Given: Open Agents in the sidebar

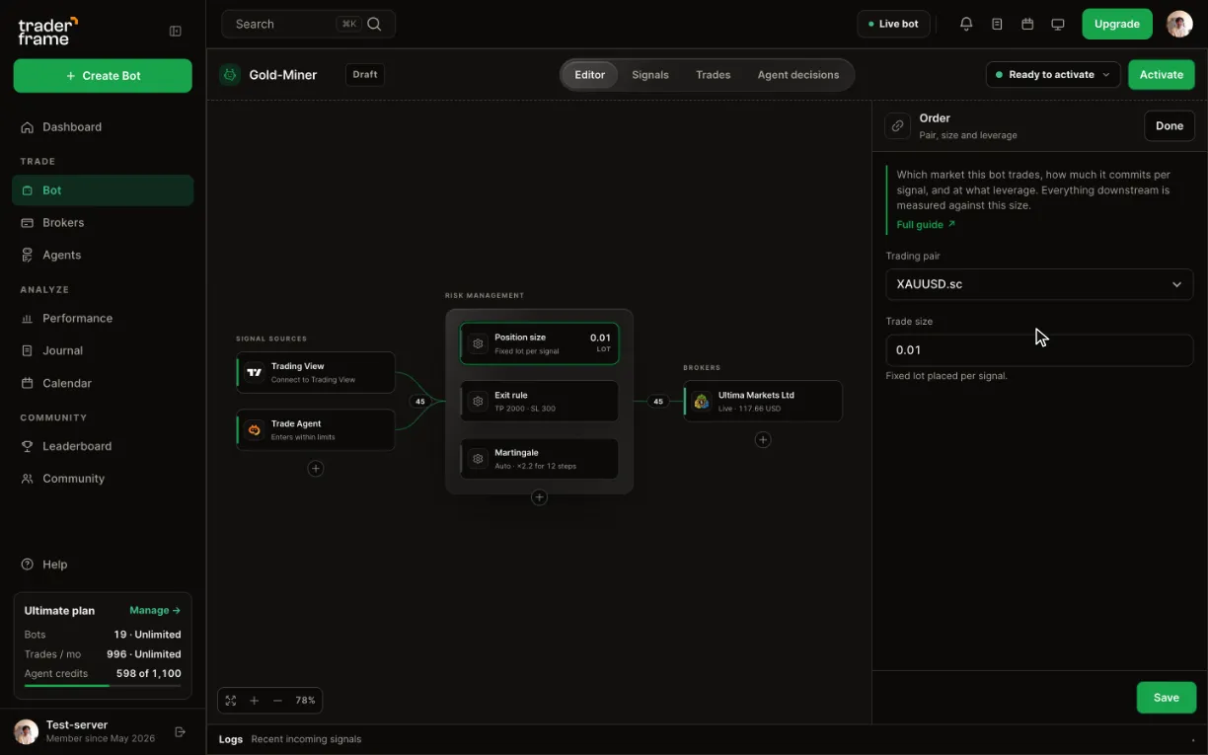Looking at the screenshot, I should coord(103,255).
